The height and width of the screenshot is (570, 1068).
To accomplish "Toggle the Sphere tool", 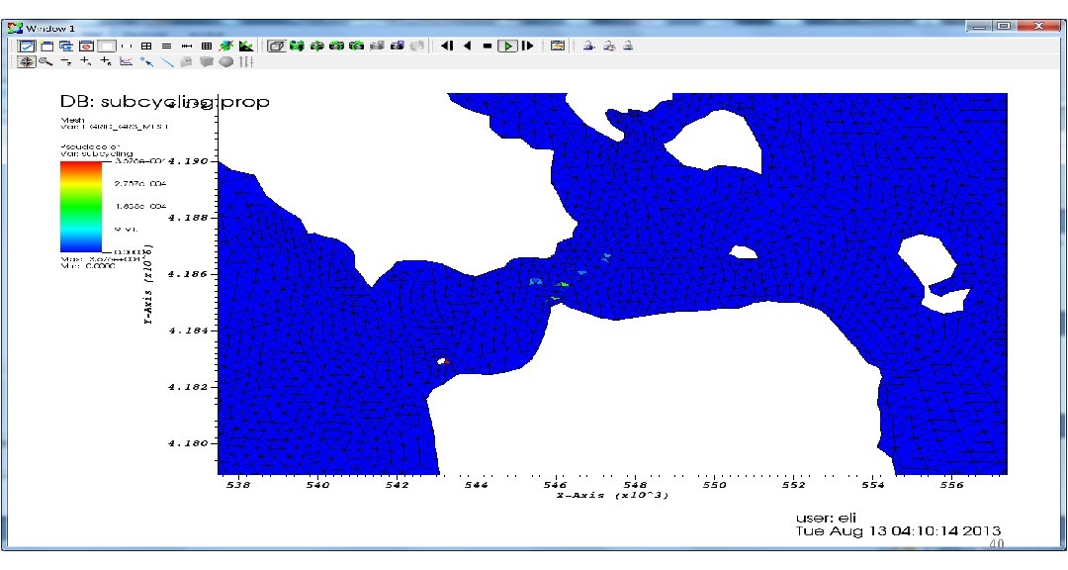I will [x=226, y=62].
